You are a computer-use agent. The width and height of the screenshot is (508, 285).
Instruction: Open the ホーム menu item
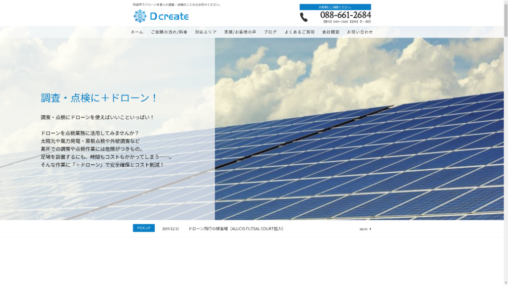(x=137, y=32)
